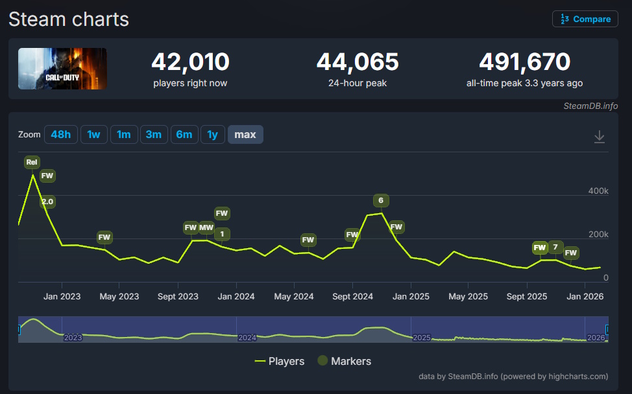
Task: Click the FW marker near May 2023
Action: (x=104, y=237)
